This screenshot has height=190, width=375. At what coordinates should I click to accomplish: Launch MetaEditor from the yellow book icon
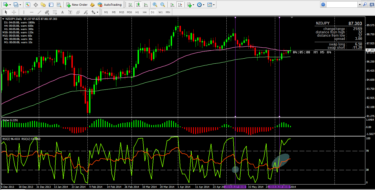click(92, 5)
